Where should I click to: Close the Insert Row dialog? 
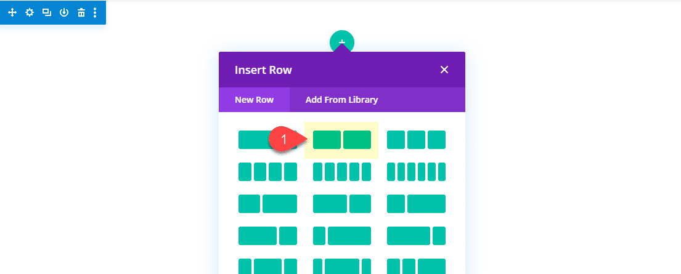[444, 70]
